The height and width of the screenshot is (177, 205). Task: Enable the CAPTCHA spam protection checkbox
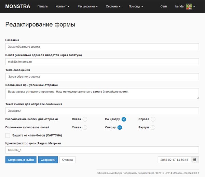[x=8, y=135]
